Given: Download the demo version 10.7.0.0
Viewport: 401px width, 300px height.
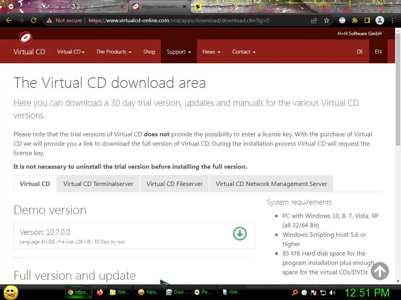Looking at the screenshot, I should (240, 234).
